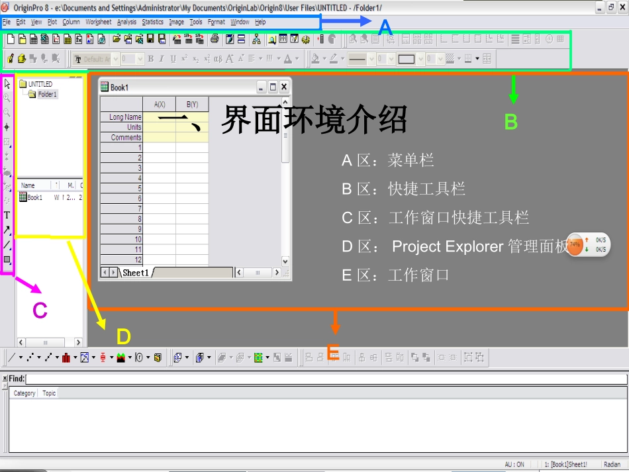Open the font color dropdown arrow

tap(297, 59)
